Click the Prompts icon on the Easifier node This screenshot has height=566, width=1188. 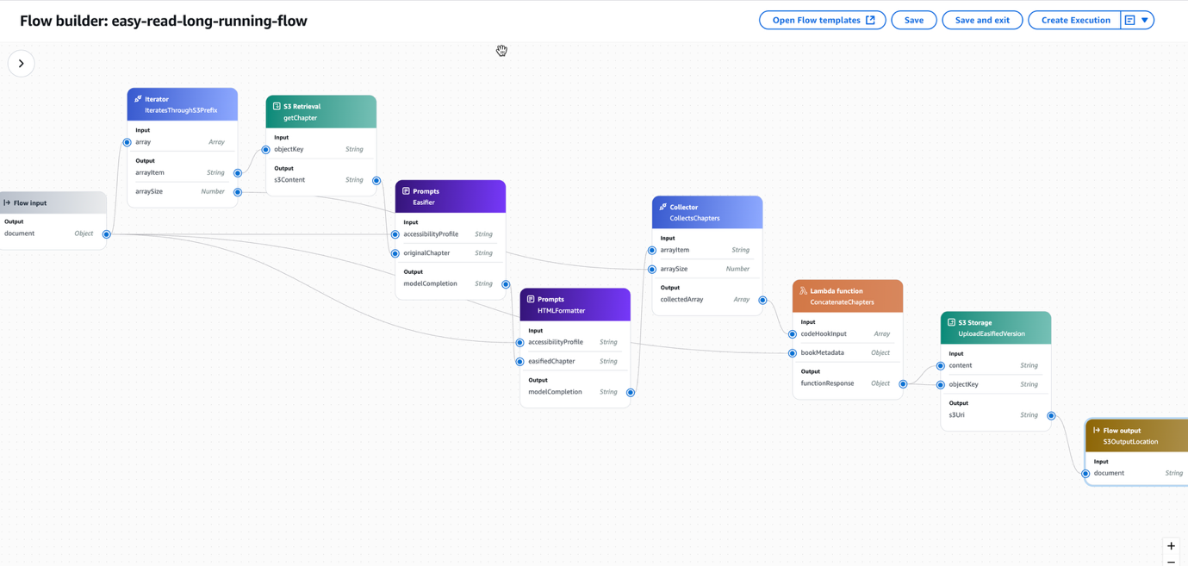[x=405, y=190]
